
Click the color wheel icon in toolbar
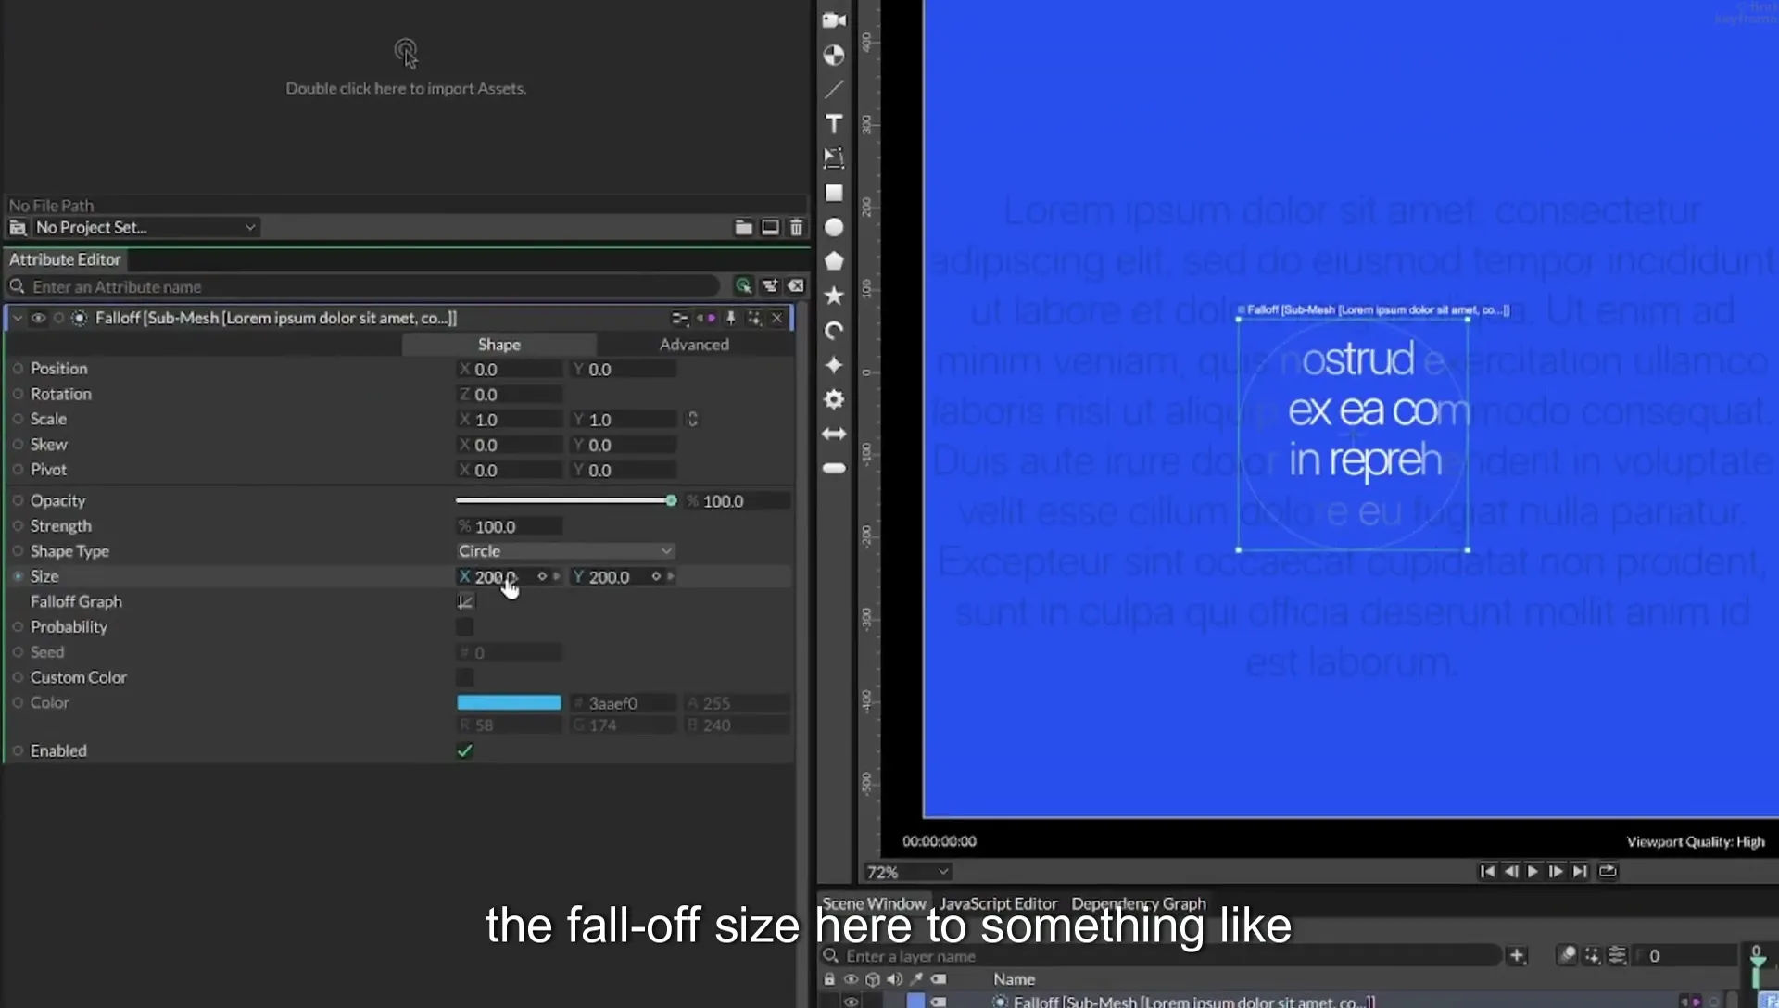[834, 55]
